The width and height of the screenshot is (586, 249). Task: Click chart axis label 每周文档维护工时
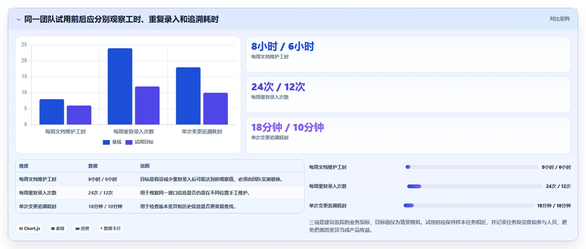click(x=65, y=132)
